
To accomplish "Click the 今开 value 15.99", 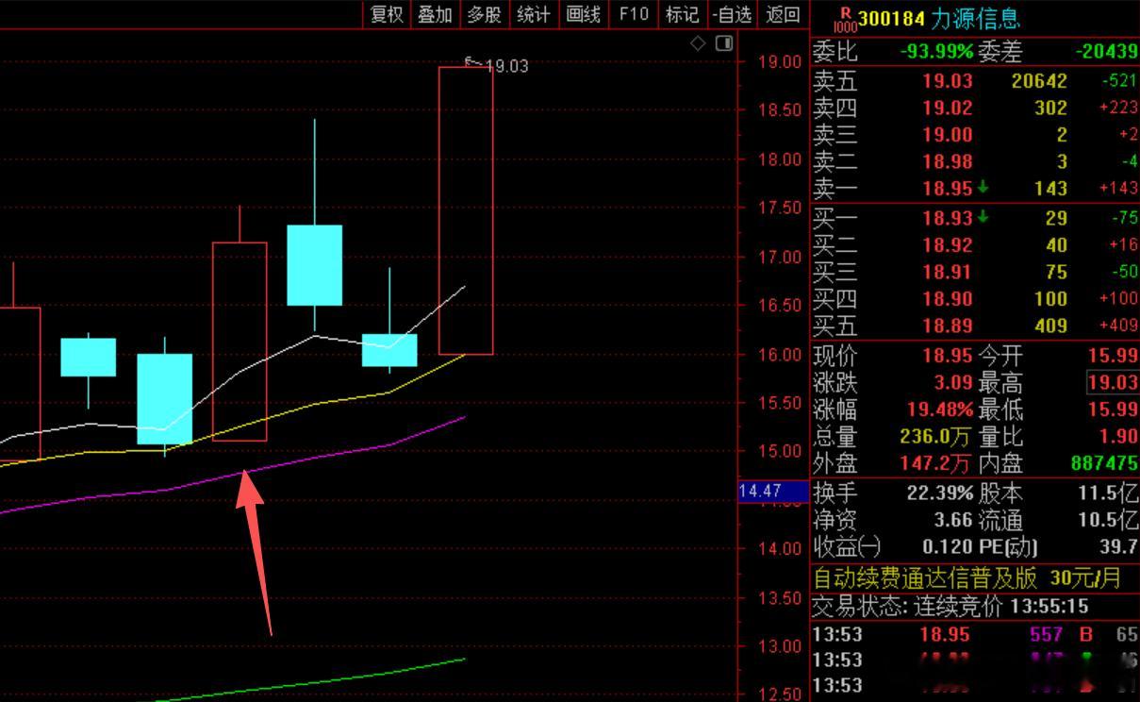I will pos(1113,357).
